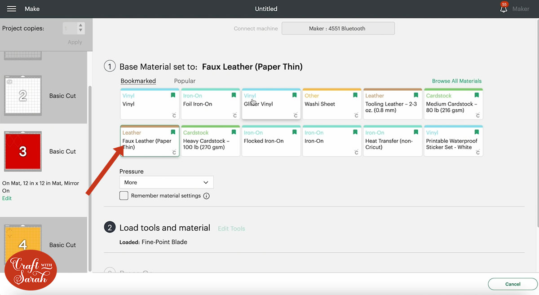Toggle bookmark on Tooling Leather tile
539x295 pixels.
[x=416, y=96]
